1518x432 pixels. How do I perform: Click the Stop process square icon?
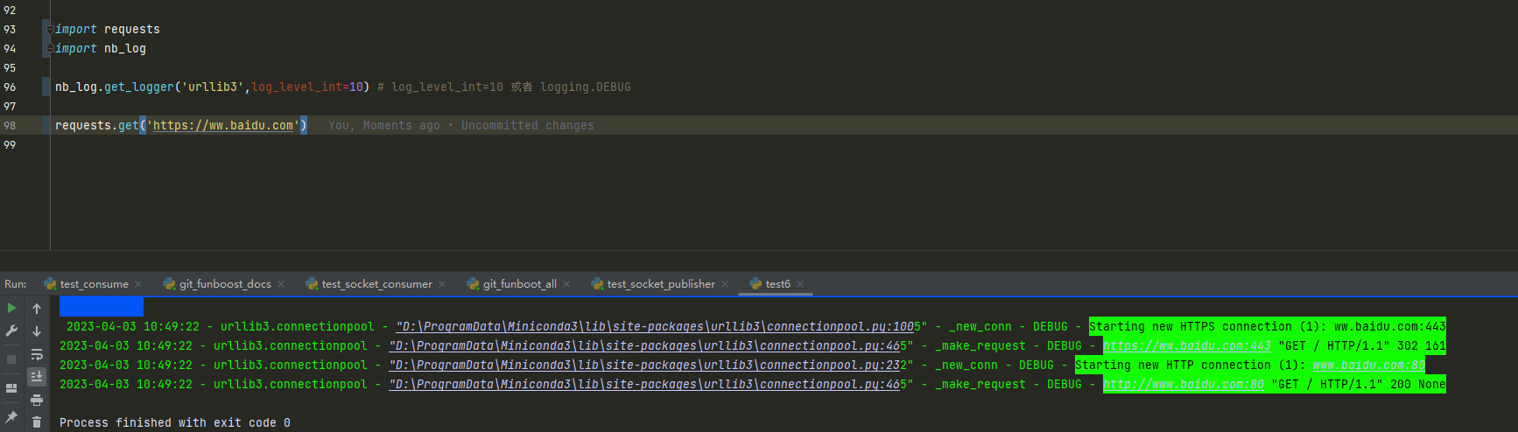[11, 359]
